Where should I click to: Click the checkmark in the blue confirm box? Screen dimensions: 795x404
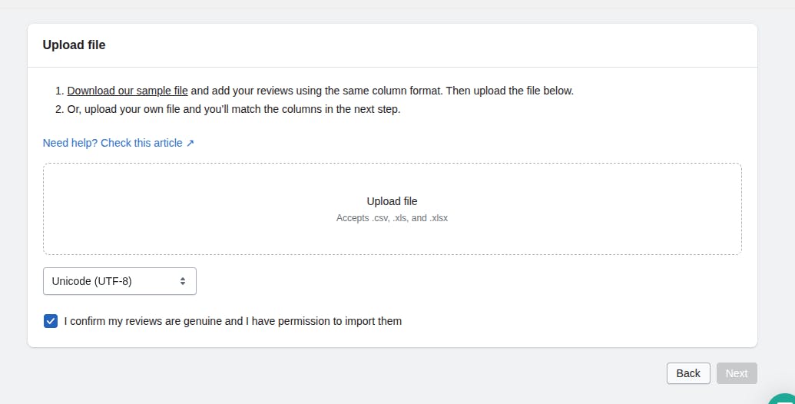click(51, 321)
